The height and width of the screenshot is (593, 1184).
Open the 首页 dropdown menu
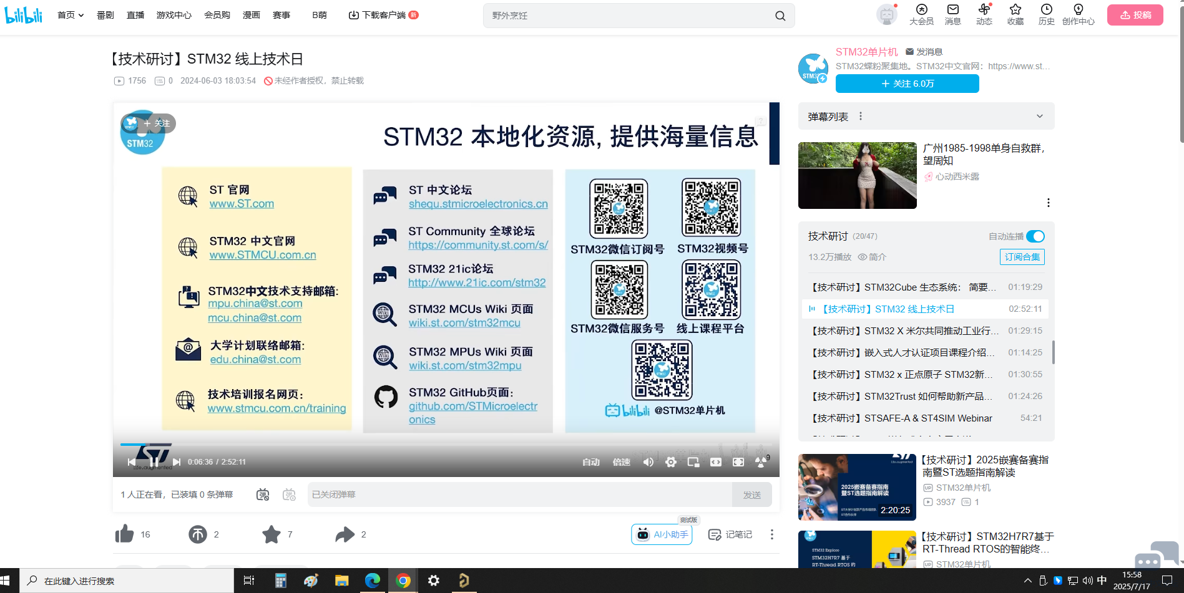[71, 15]
